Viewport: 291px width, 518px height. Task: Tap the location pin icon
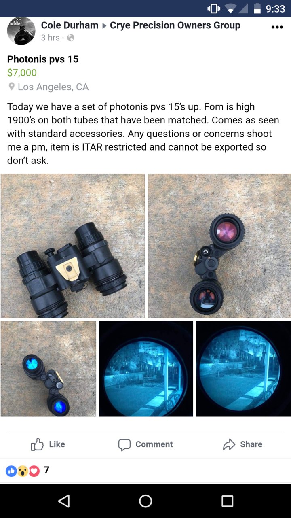12,87
